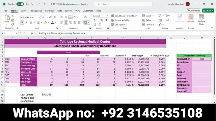
Task: Switch to the Formulas tab
Action: (50, 11)
